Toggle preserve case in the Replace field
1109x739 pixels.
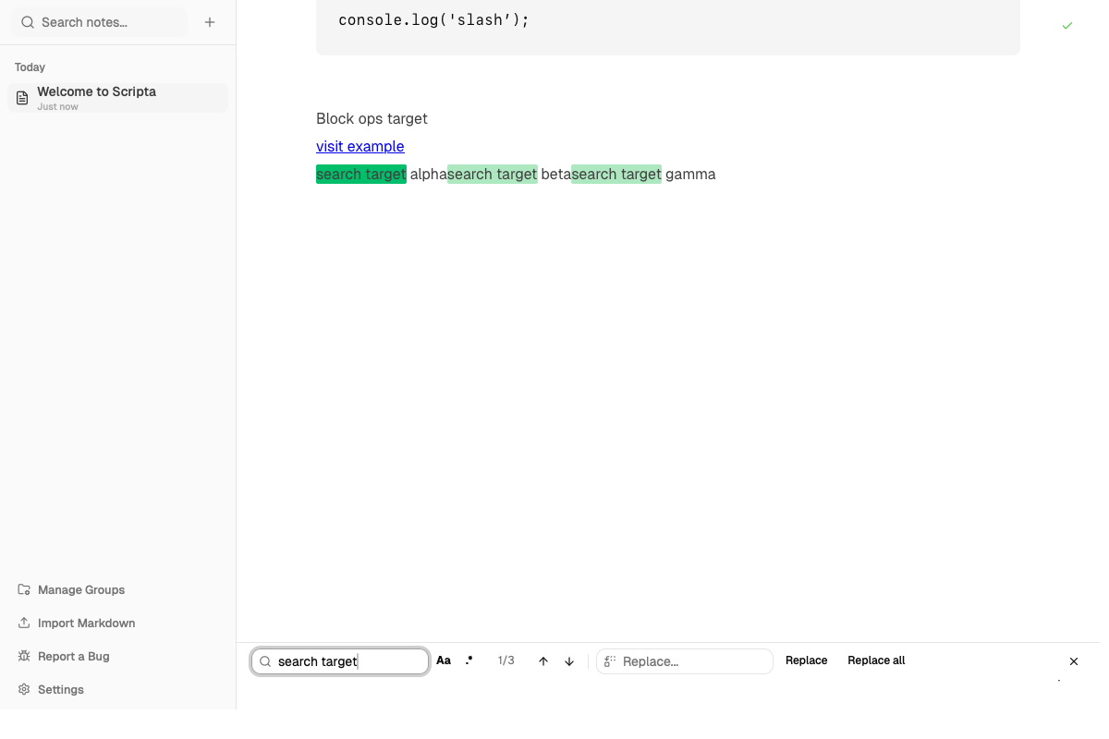tap(609, 661)
